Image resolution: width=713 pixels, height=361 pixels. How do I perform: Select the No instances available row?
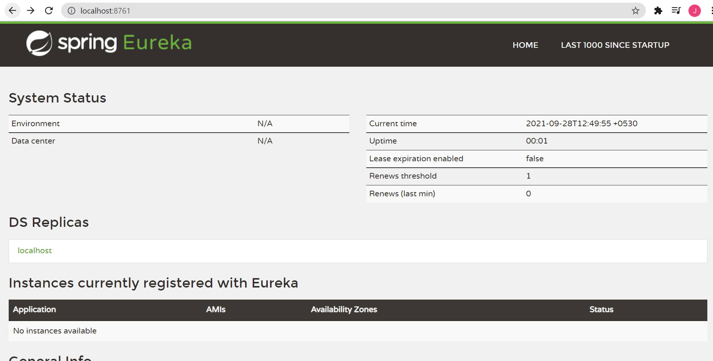click(55, 330)
